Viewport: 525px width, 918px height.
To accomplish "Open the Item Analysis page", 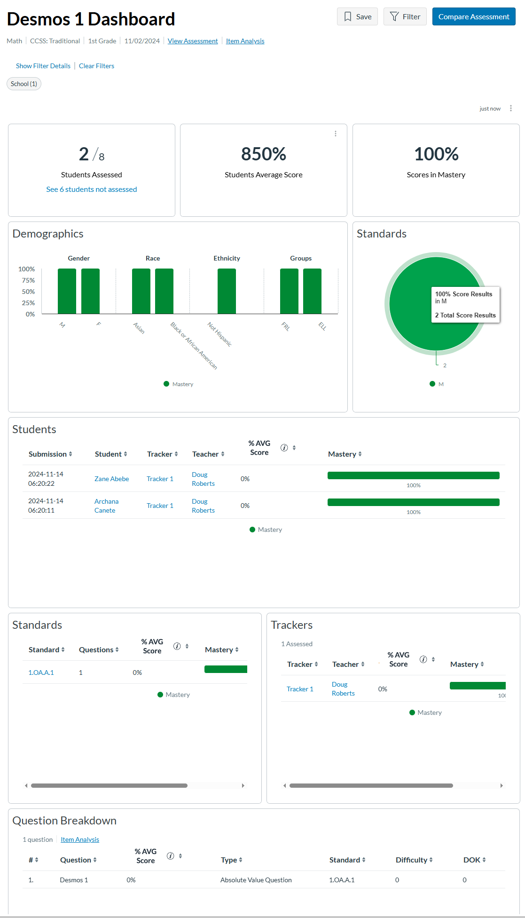I will (x=245, y=41).
